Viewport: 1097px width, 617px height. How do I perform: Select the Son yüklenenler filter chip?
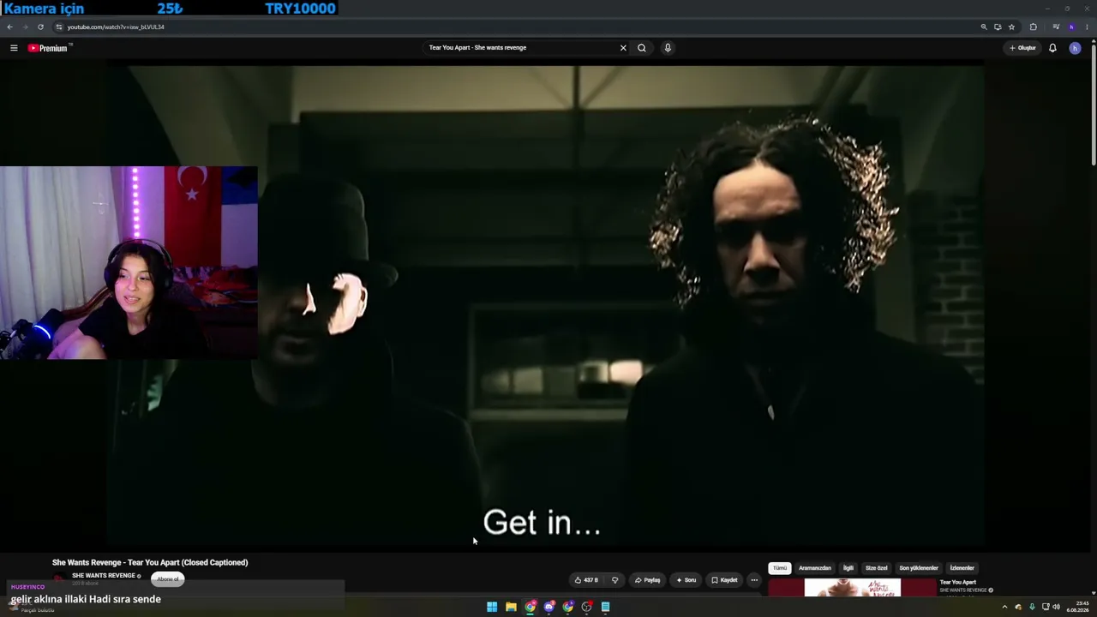tap(919, 568)
